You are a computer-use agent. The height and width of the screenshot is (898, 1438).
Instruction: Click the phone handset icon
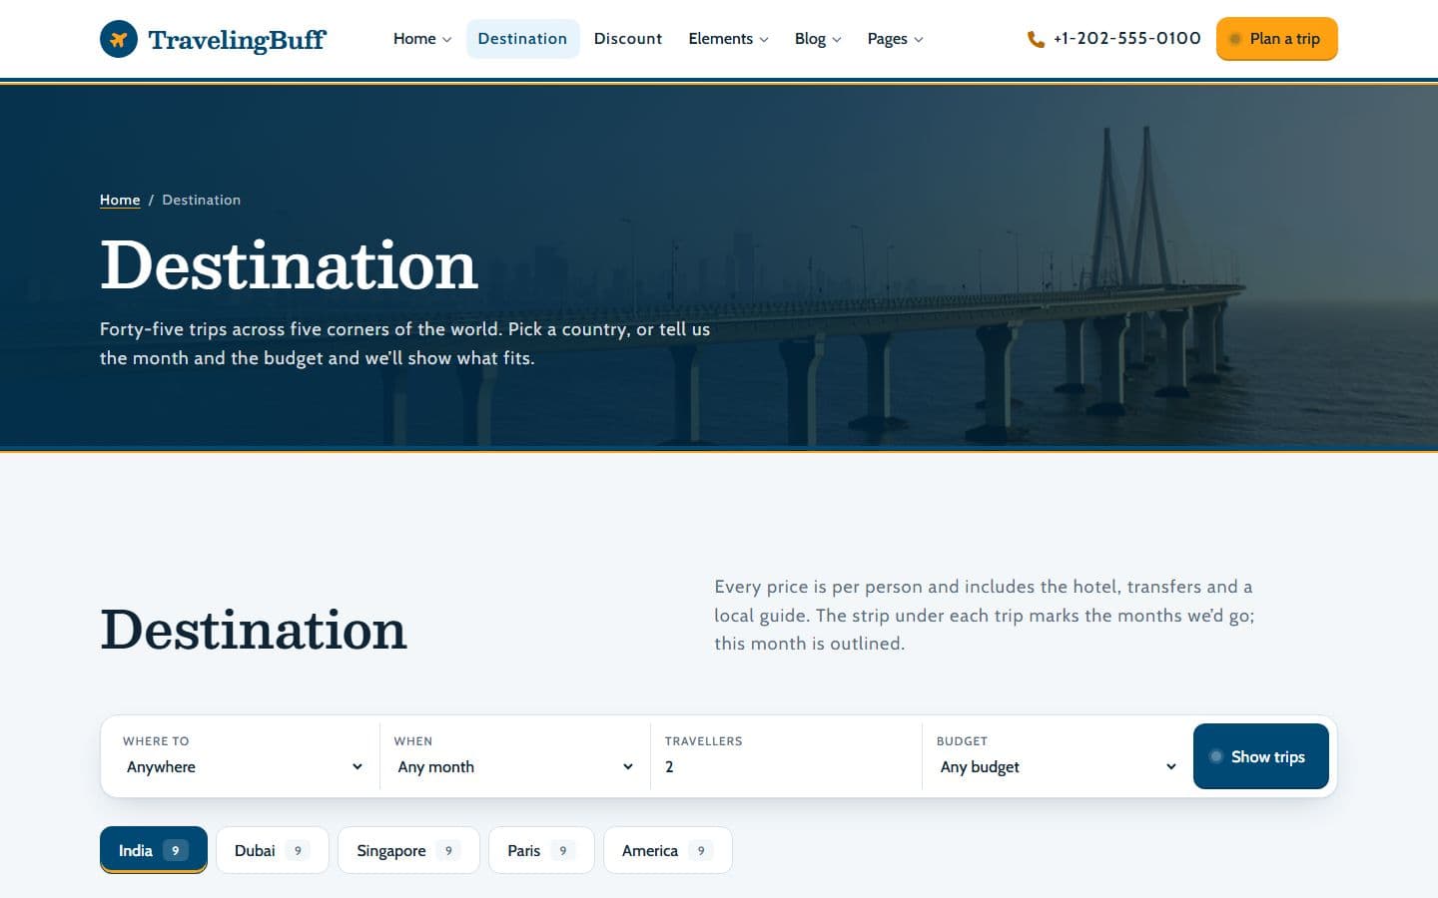point(1036,39)
